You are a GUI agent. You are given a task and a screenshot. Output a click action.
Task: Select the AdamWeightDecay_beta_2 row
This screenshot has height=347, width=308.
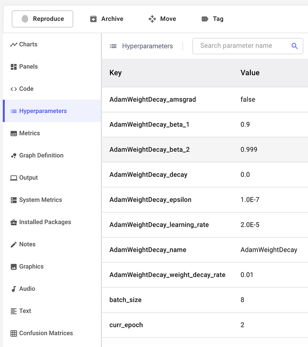[205, 149]
